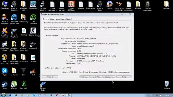The image size is (173, 97).
Task: Go to Следующая страница
Action: pos(88,77)
